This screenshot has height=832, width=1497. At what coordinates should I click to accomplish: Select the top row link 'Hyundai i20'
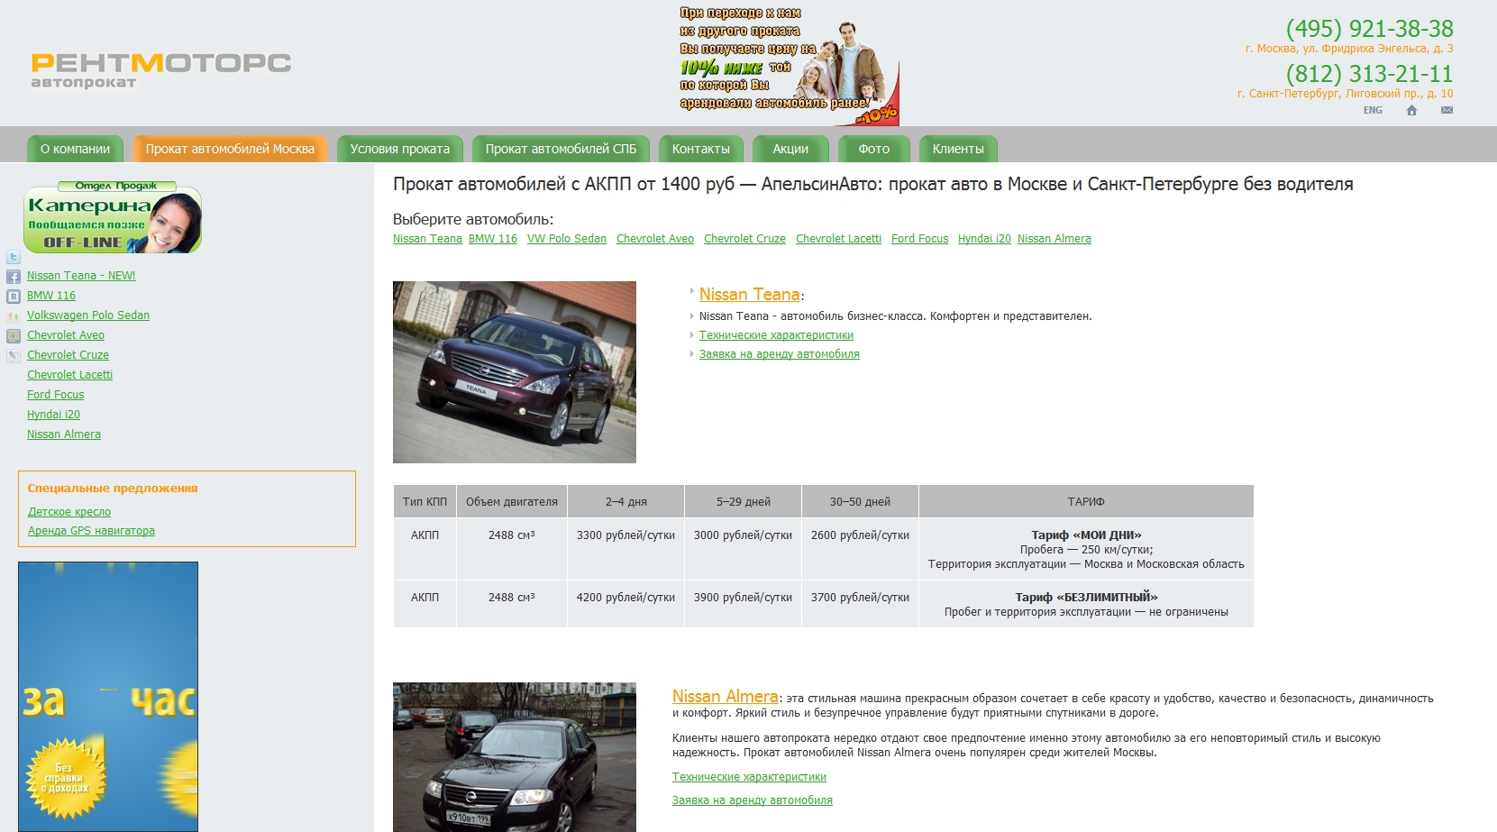point(984,239)
